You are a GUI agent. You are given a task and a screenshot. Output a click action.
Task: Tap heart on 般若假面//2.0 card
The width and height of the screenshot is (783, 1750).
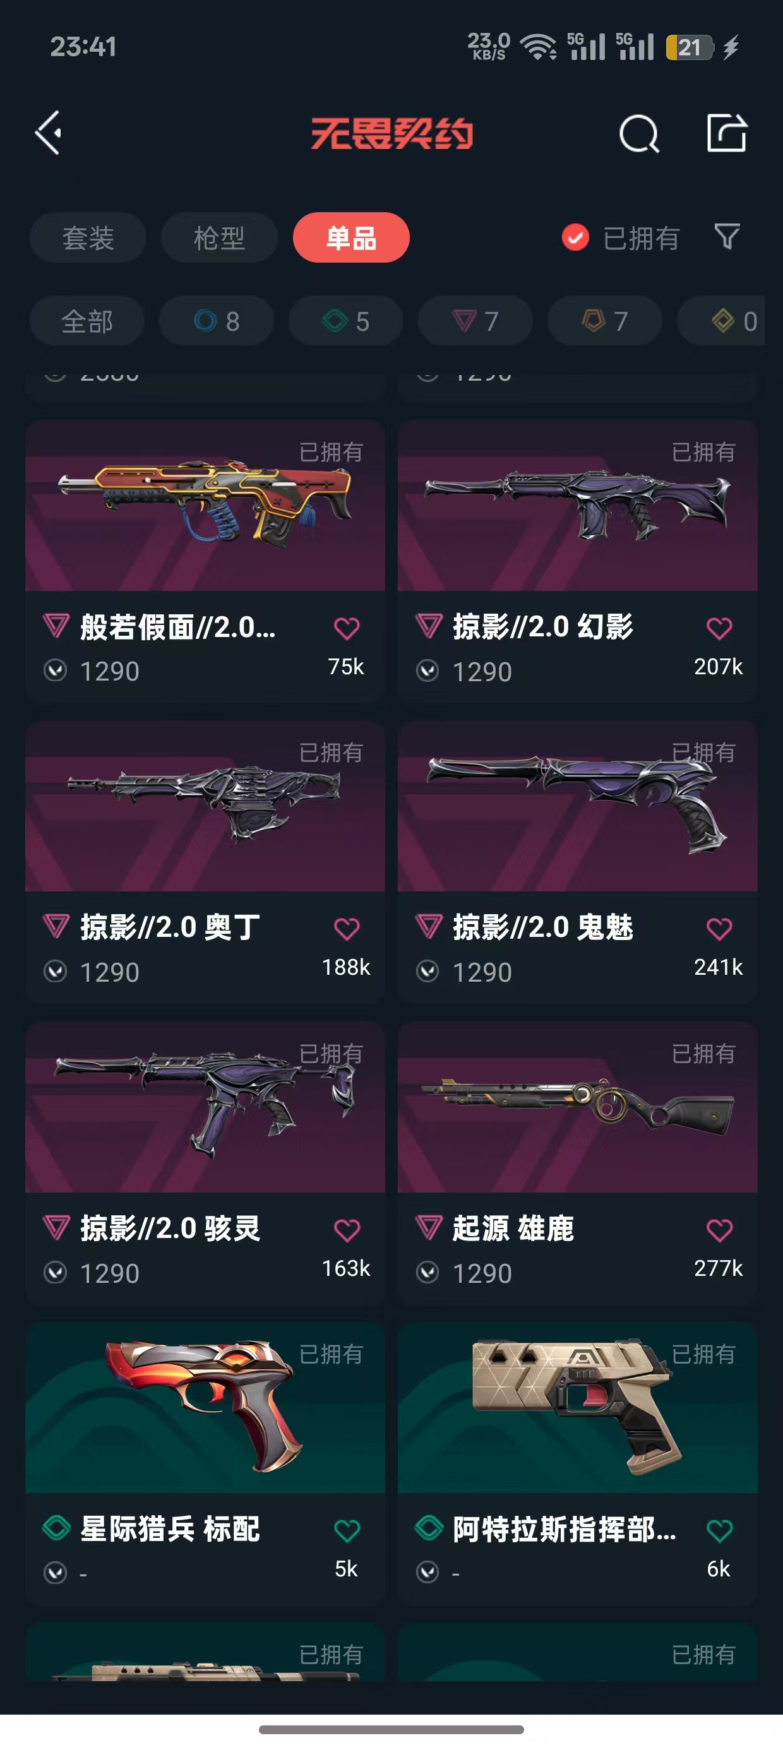[347, 628]
